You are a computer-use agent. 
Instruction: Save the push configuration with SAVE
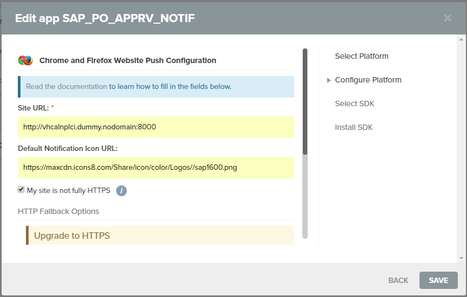click(438, 280)
